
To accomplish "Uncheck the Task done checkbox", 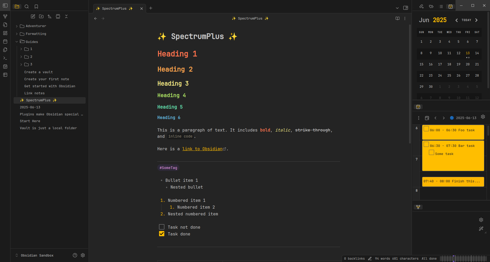I will pos(162,234).
